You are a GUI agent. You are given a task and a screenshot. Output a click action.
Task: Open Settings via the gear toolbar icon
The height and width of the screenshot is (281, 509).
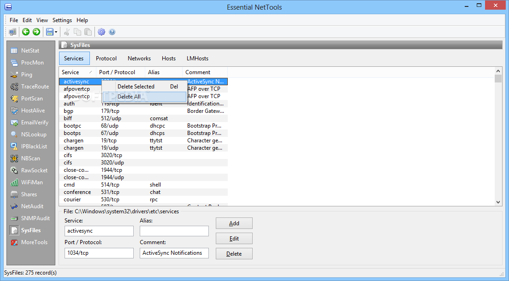coord(101,32)
